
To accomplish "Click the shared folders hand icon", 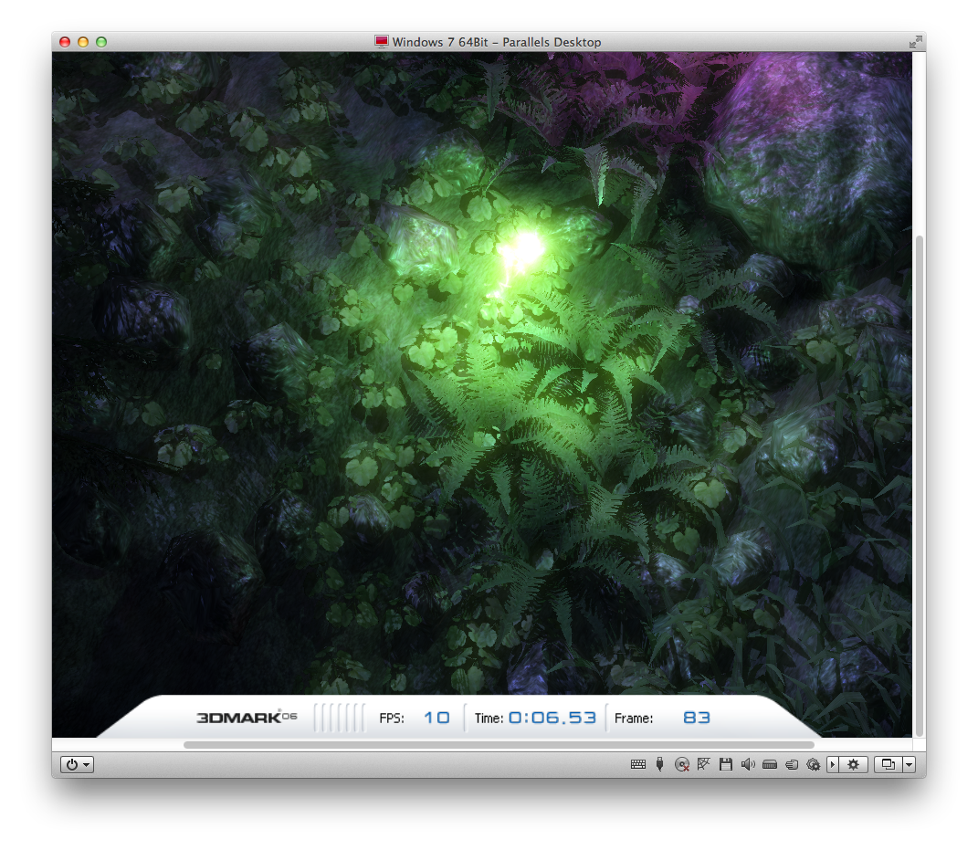I will pos(792,764).
